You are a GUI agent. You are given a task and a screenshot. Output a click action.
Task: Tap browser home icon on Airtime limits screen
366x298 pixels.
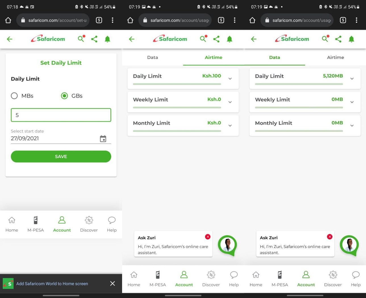click(130, 20)
